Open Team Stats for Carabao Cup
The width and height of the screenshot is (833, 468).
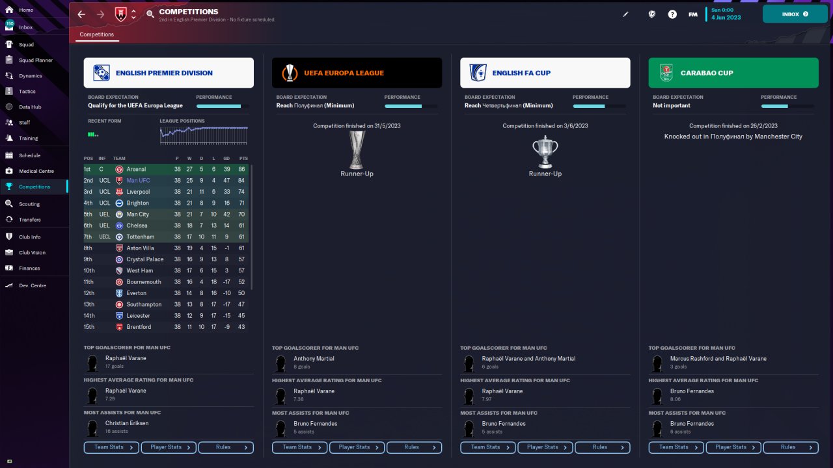[x=676, y=447]
